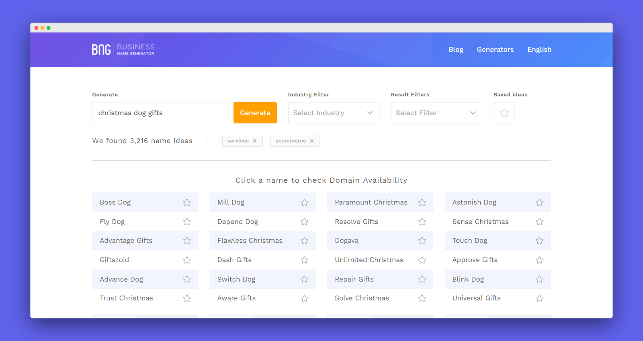The width and height of the screenshot is (643, 341).
Task: Save Paramount Christmas with its star
Action: pos(422,202)
